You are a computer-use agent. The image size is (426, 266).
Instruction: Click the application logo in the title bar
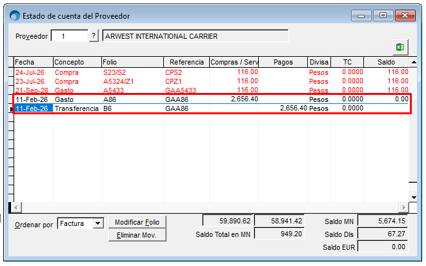15,15
